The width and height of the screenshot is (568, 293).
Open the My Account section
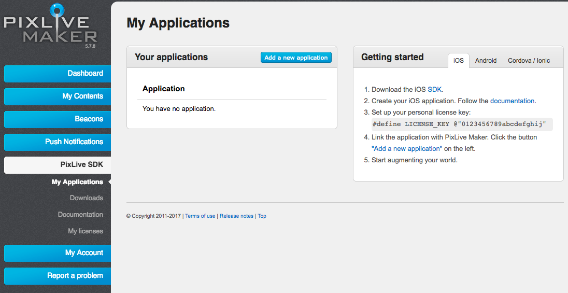(57, 253)
